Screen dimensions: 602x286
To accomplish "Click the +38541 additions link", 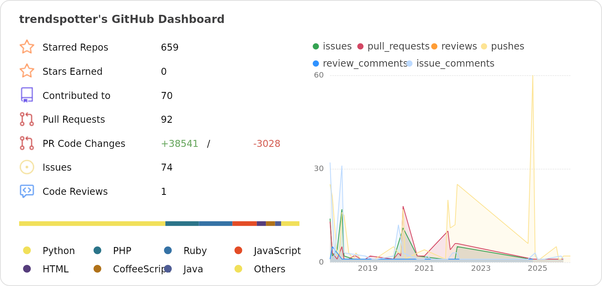I will (x=180, y=143).
